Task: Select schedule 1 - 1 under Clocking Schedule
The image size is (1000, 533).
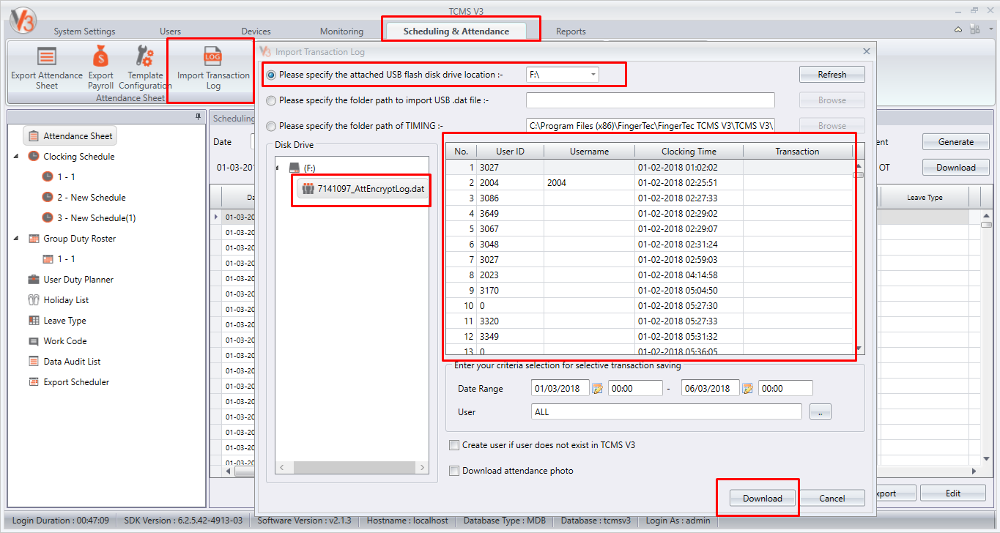Action: coord(66,177)
